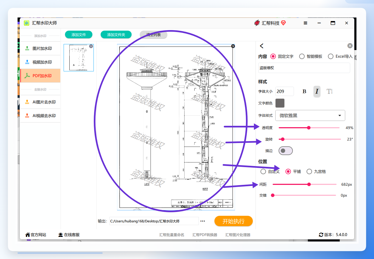Browse output folder with the ellipsis button
The image size is (374, 259).
pyautogui.click(x=203, y=221)
